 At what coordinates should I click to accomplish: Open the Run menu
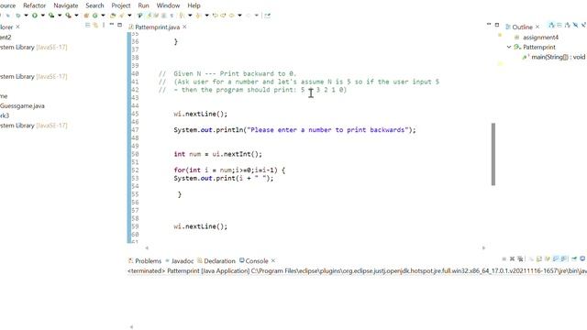[143, 5]
